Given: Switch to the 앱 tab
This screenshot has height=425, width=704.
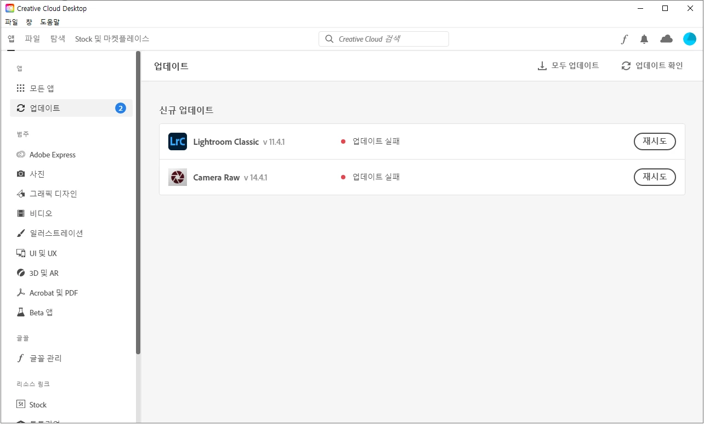Looking at the screenshot, I should click(11, 39).
